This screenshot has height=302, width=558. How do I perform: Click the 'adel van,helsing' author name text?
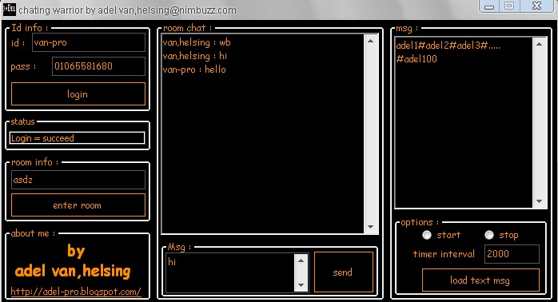[73, 271]
